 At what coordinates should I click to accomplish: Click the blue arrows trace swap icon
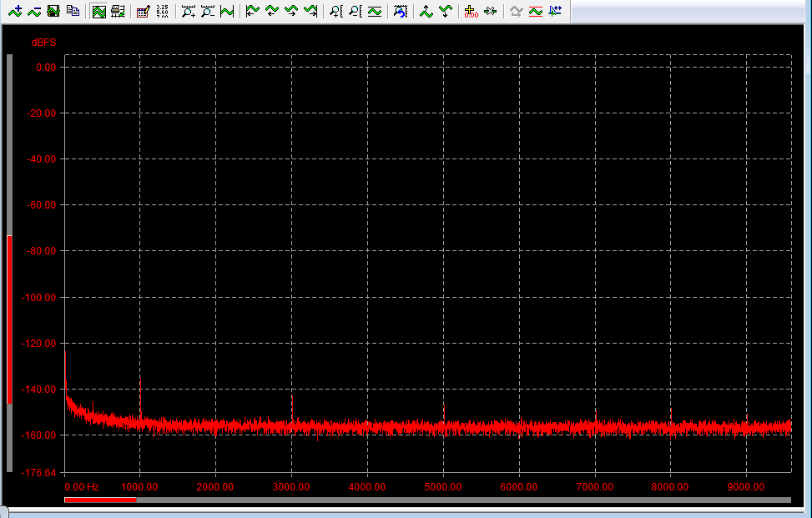(x=555, y=11)
